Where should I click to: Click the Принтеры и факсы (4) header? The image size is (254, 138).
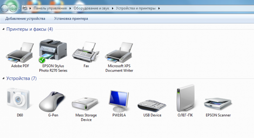tap(30, 29)
